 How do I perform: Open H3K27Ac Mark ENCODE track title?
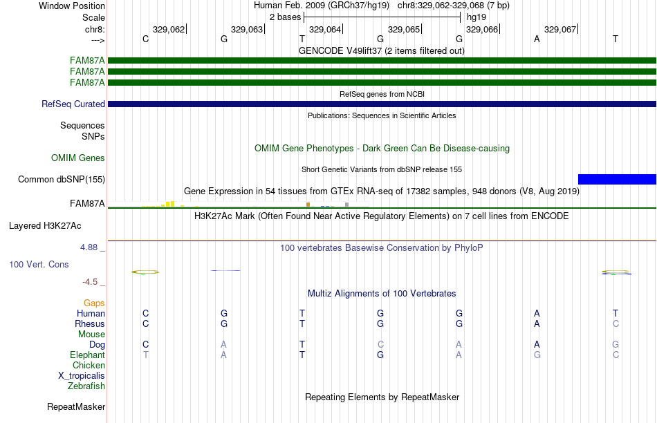click(382, 216)
